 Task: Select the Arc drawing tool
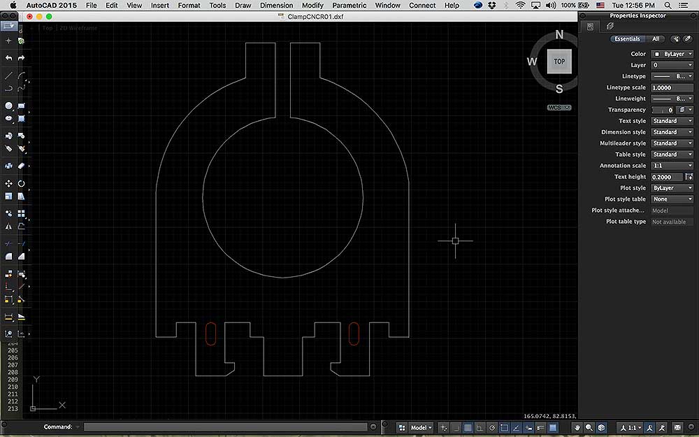pos(21,76)
